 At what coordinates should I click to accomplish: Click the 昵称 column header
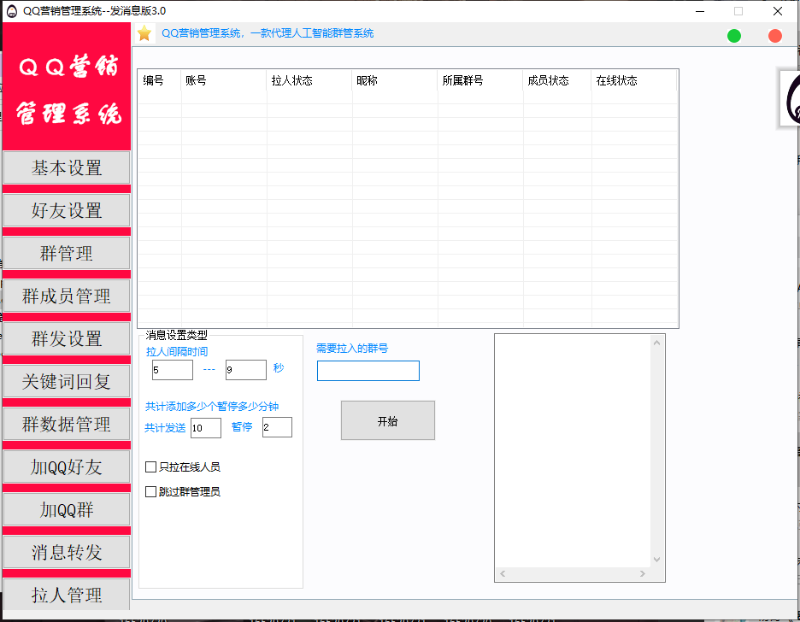pyautogui.click(x=395, y=80)
